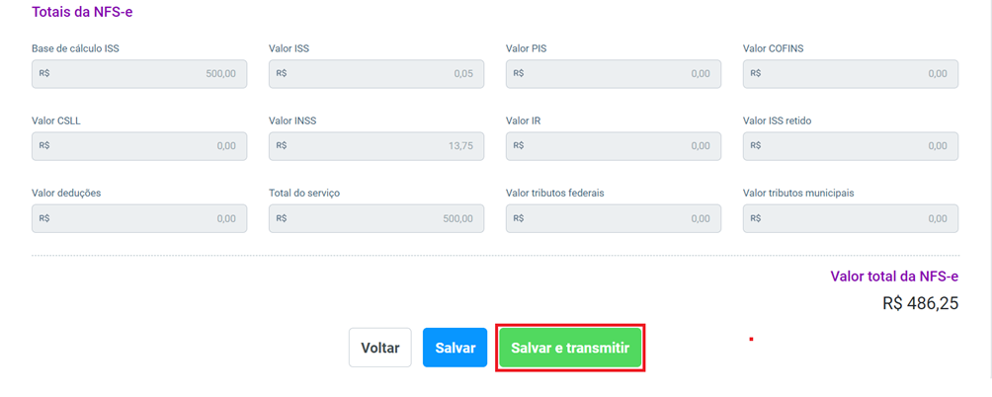992x397 pixels.
Task: Select the Valor CSLL field
Action: click(x=139, y=146)
